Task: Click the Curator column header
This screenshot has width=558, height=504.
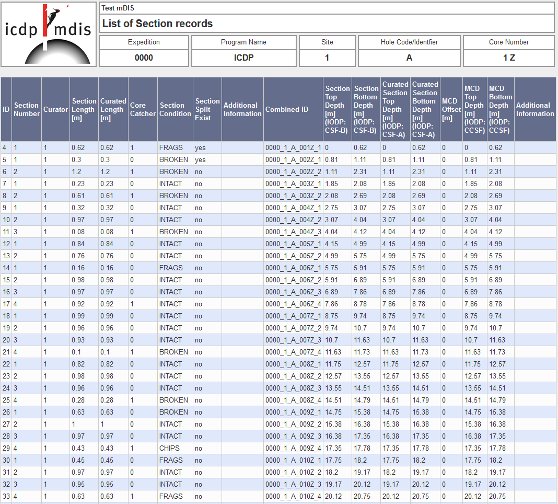Action: point(55,109)
